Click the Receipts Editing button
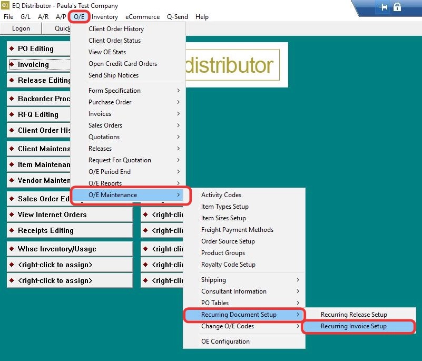Viewport: 422px width, 361px height. (x=70, y=230)
